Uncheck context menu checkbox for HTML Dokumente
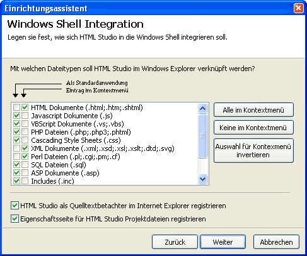Screen dimensions: 307x256 point(25,108)
